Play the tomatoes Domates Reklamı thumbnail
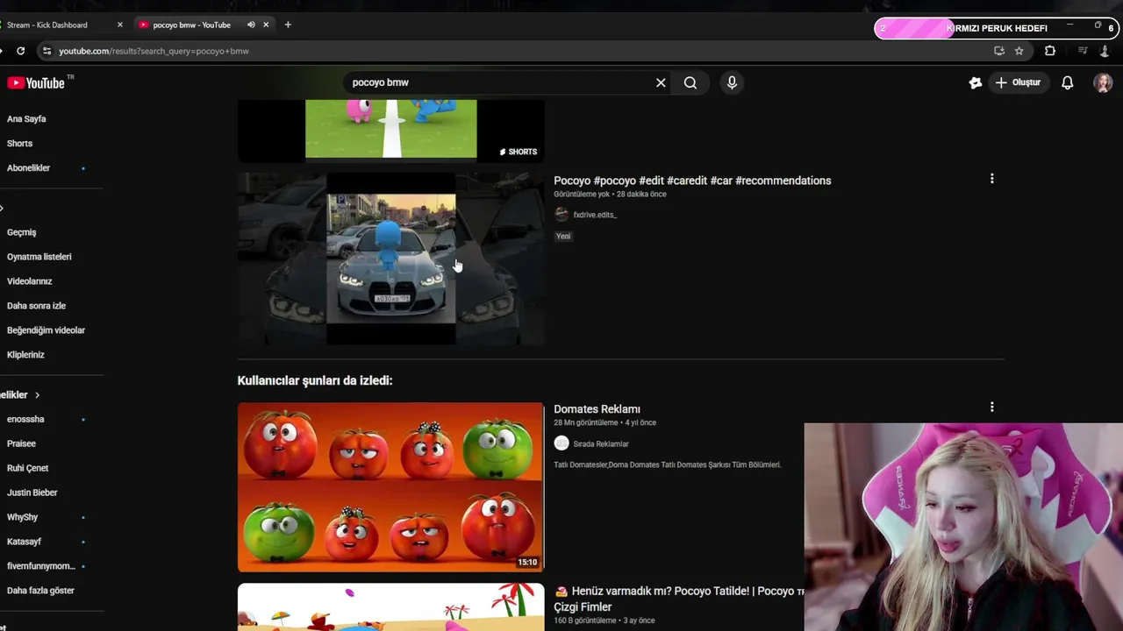Viewport: 1123px width, 631px height. (390, 487)
